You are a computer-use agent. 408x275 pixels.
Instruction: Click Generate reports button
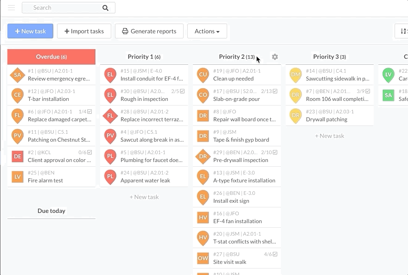click(x=149, y=31)
